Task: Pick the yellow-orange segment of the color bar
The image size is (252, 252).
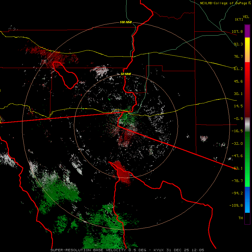Action: 247,50
